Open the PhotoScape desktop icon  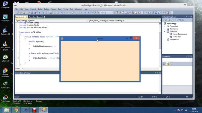[x=5, y=98]
